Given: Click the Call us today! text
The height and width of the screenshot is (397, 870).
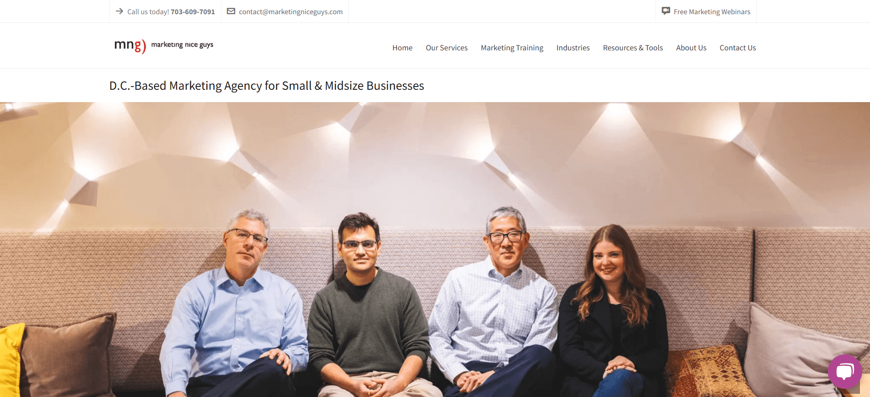Looking at the screenshot, I should 148,12.
